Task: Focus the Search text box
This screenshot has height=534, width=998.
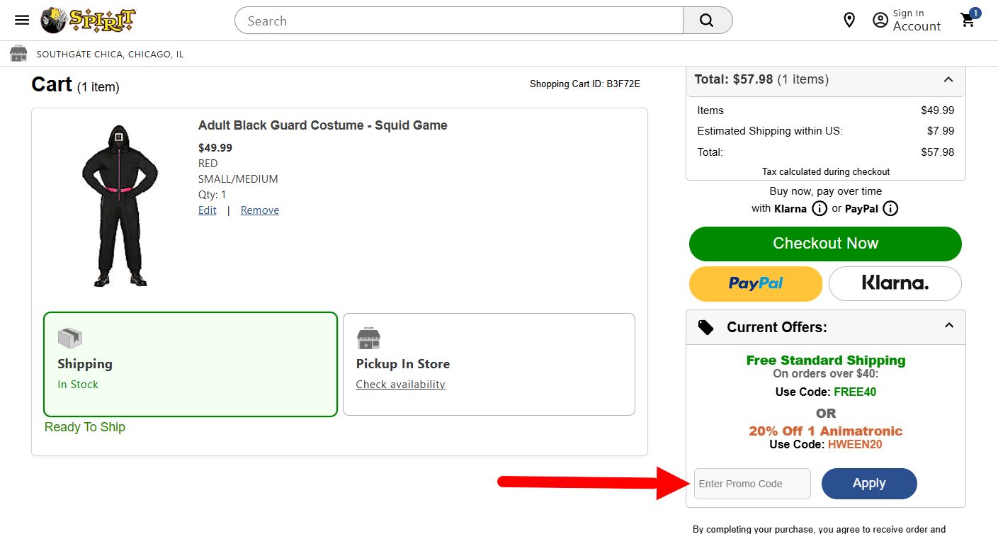Action: point(459,21)
